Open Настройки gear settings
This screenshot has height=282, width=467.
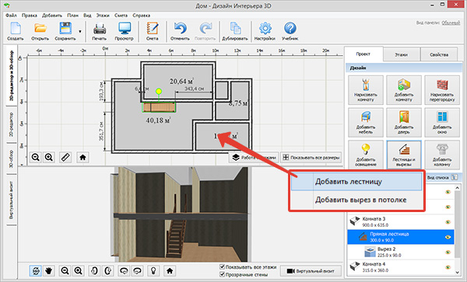click(x=265, y=32)
